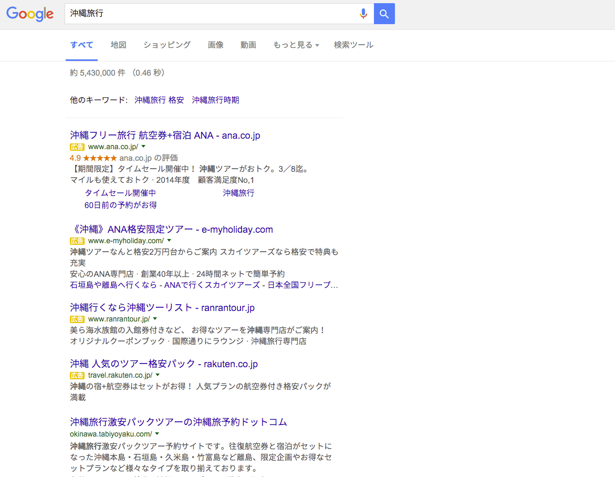
Task: Open dropdown arrow next to www.e-myholiday.com
Action: point(170,241)
